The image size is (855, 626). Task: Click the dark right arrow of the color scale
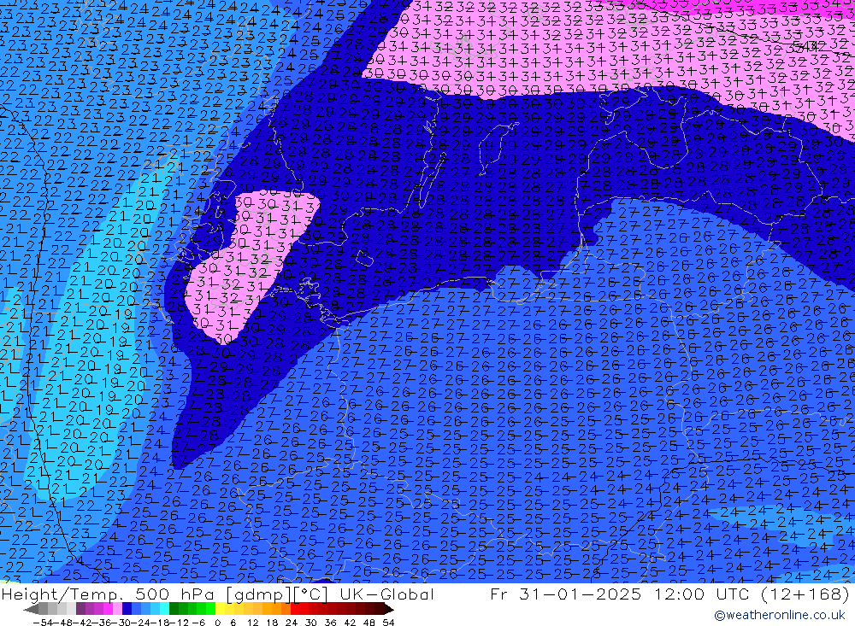pos(389,609)
